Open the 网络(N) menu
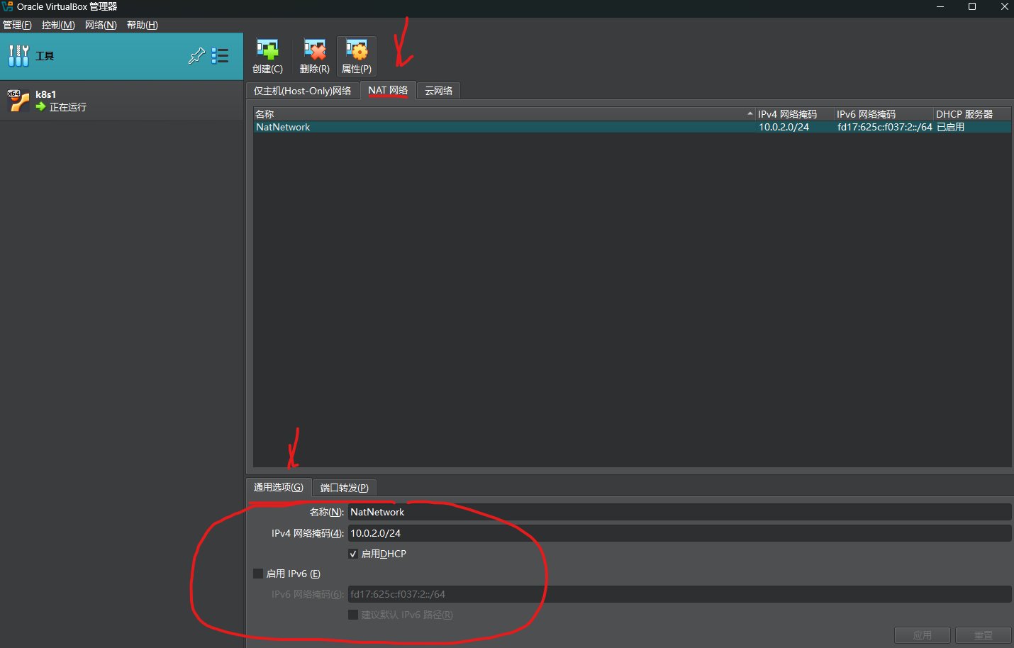1014x648 pixels. (101, 25)
